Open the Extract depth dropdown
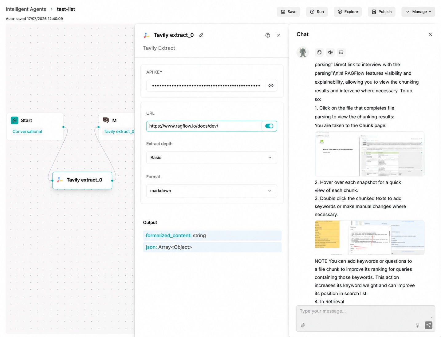The width and height of the screenshot is (441, 337). pyautogui.click(x=212, y=158)
